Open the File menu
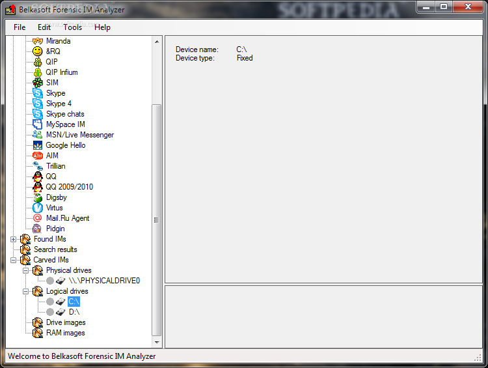This screenshot has width=488, height=368. point(20,27)
